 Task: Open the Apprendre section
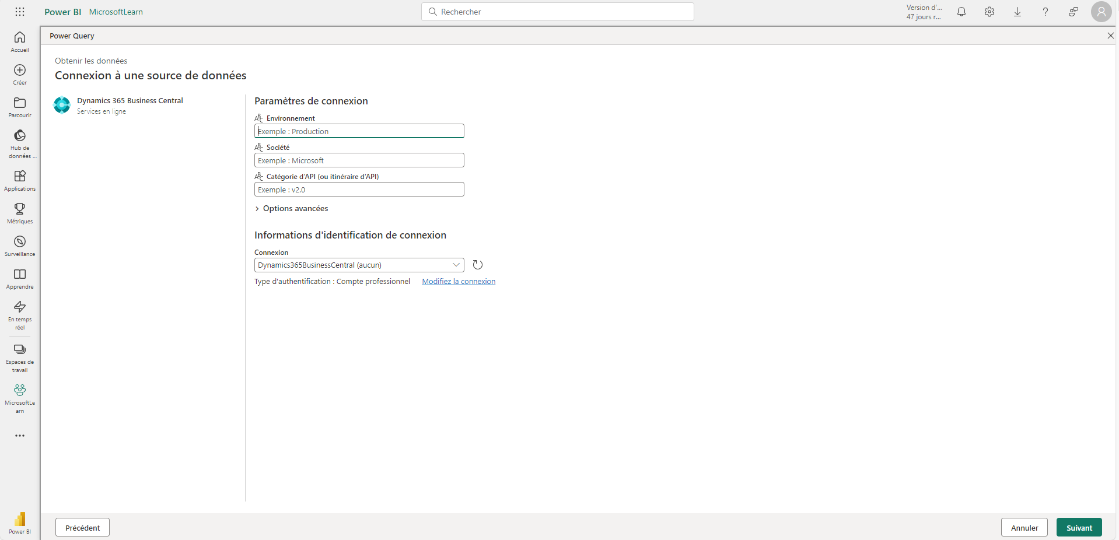20,279
